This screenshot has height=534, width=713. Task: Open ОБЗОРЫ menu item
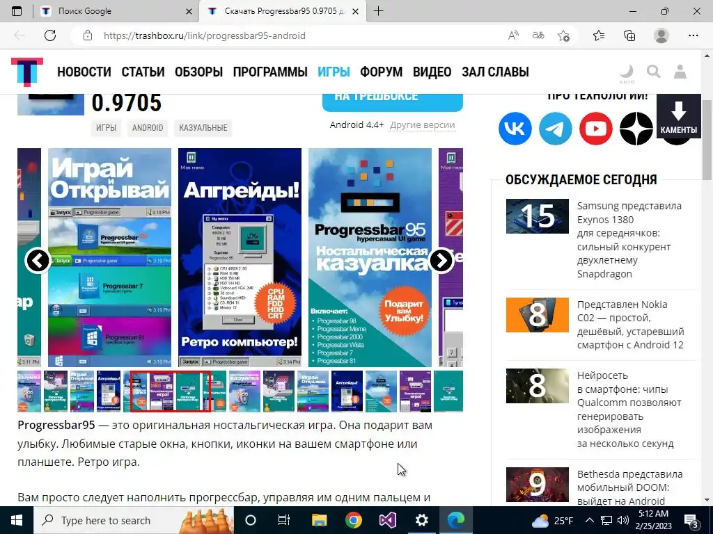(198, 72)
